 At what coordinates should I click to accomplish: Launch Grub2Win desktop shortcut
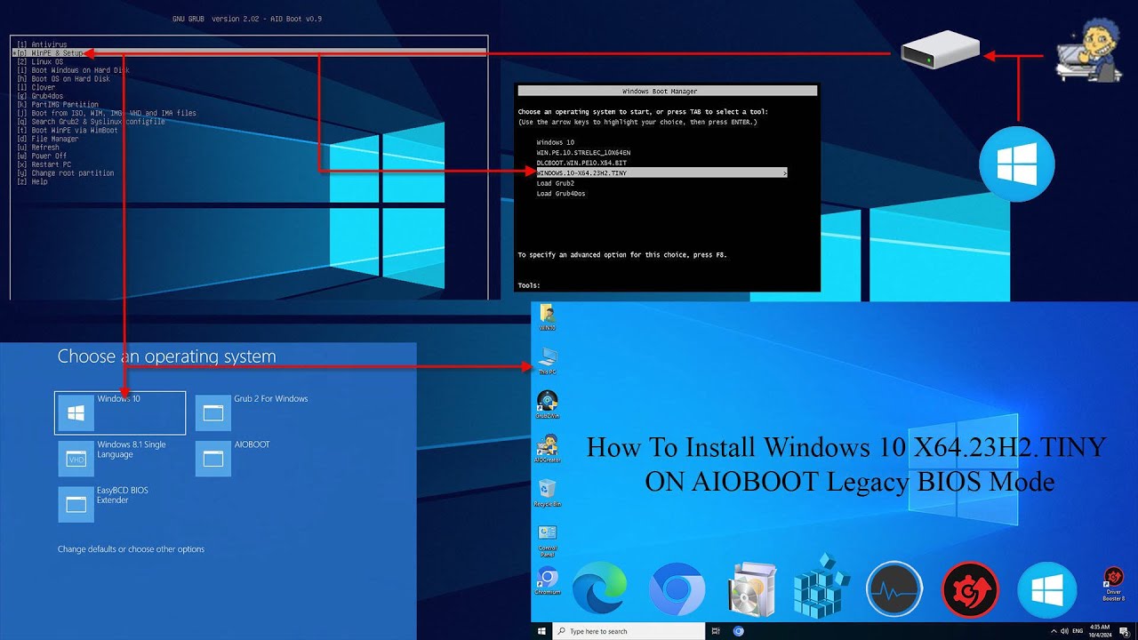point(547,404)
